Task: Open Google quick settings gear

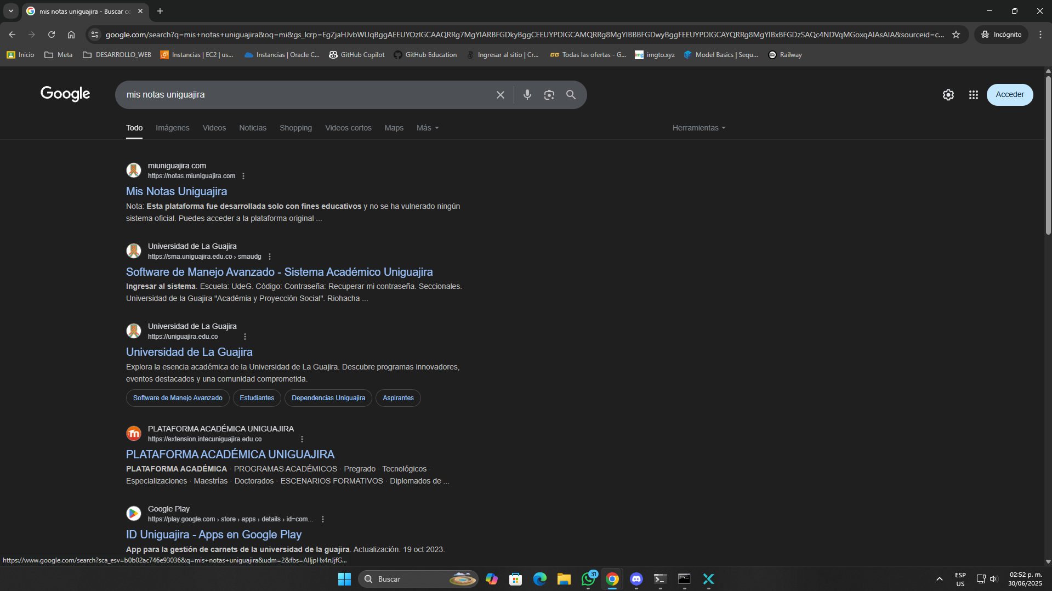Action: pos(948,95)
